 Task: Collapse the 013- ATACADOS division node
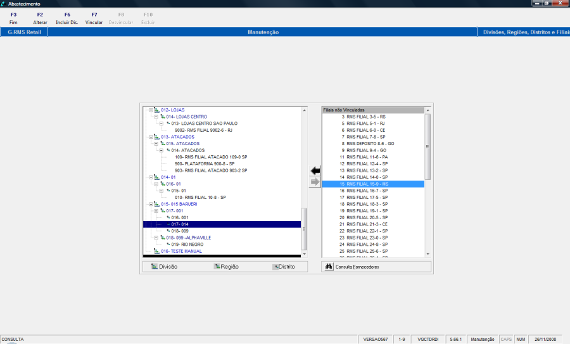point(151,137)
